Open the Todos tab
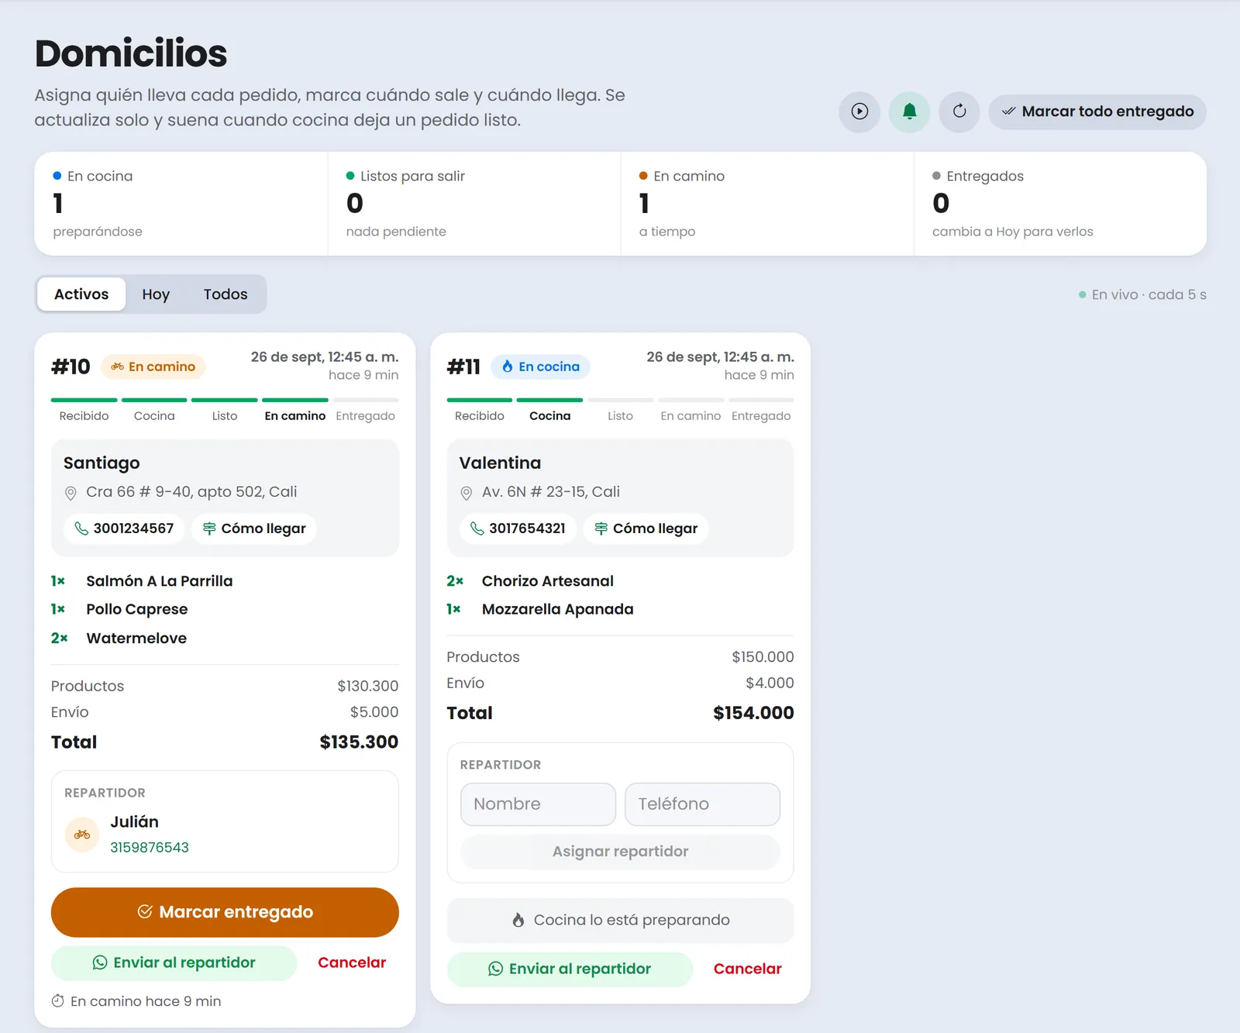The height and width of the screenshot is (1033, 1240). point(226,294)
